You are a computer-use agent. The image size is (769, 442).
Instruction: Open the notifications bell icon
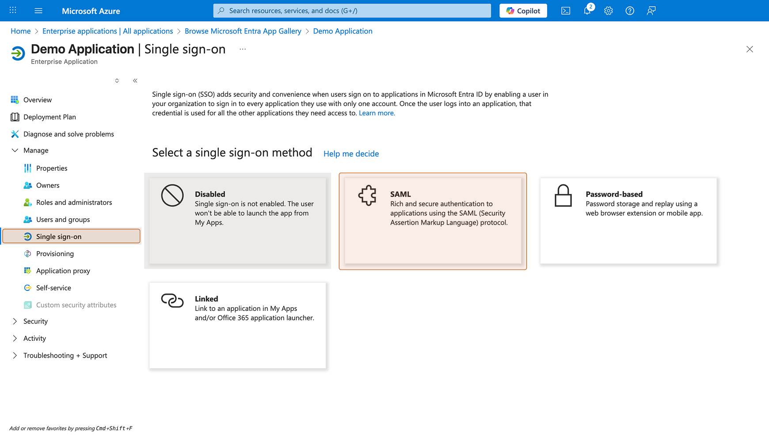tap(587, 11)
